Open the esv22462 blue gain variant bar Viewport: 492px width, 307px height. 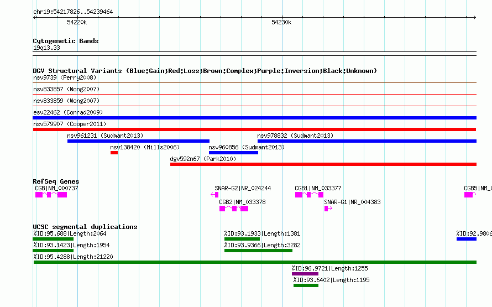[x=254, y=118]
